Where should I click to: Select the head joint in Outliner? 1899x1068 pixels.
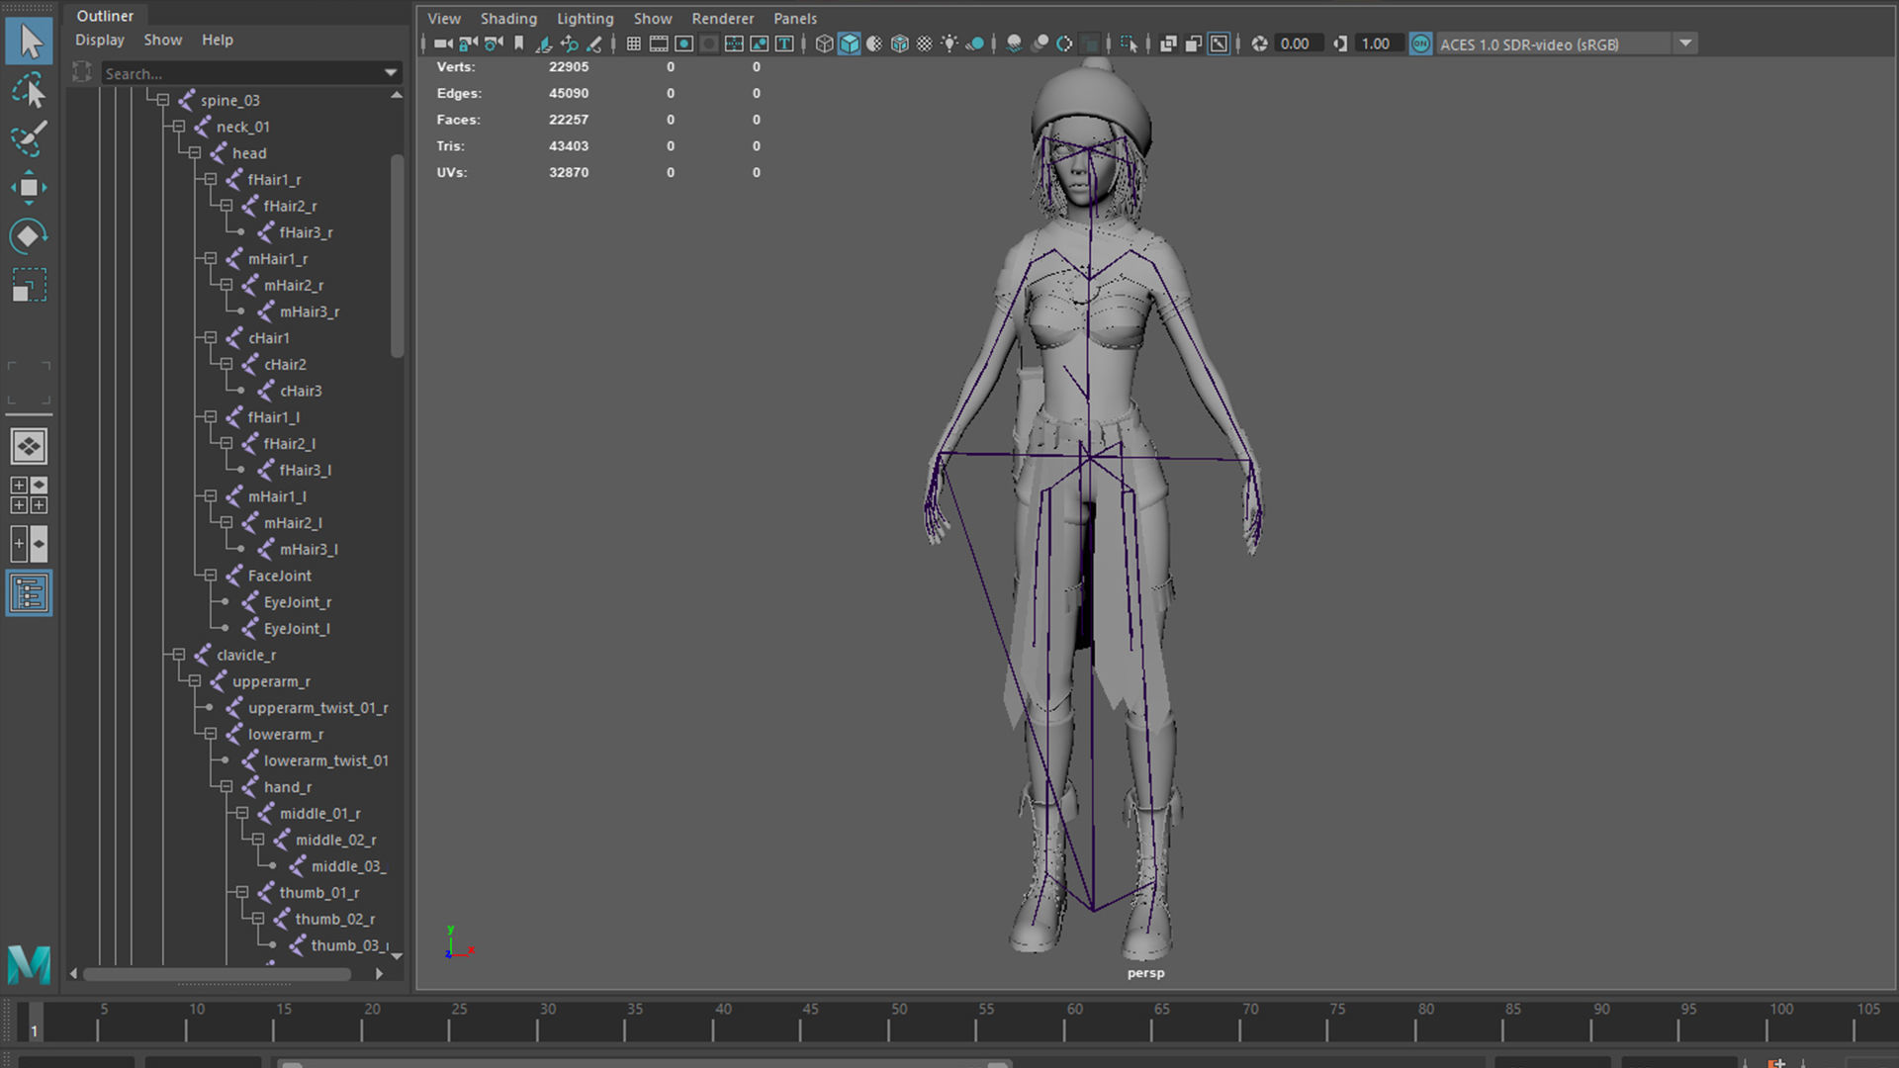click(249, 153)
